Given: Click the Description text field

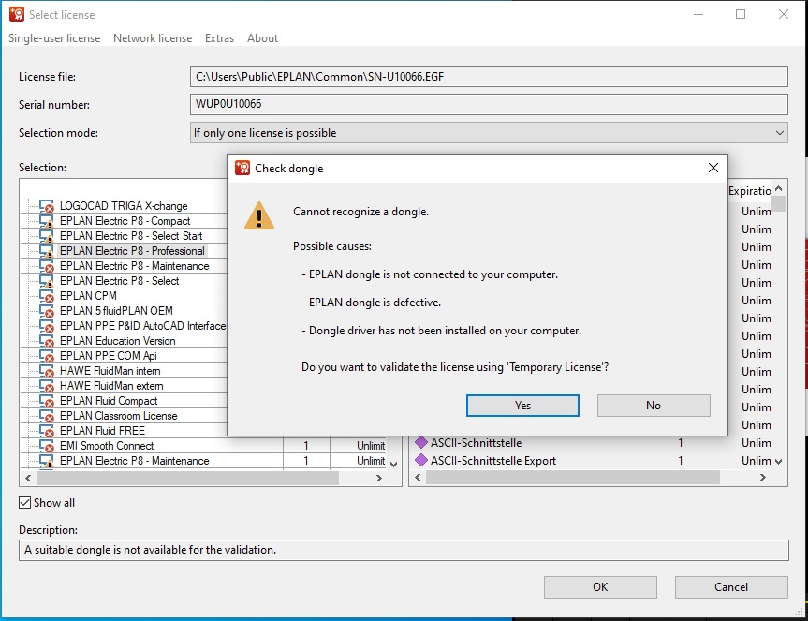Looking at the screenshot, I should pos(404,550).
